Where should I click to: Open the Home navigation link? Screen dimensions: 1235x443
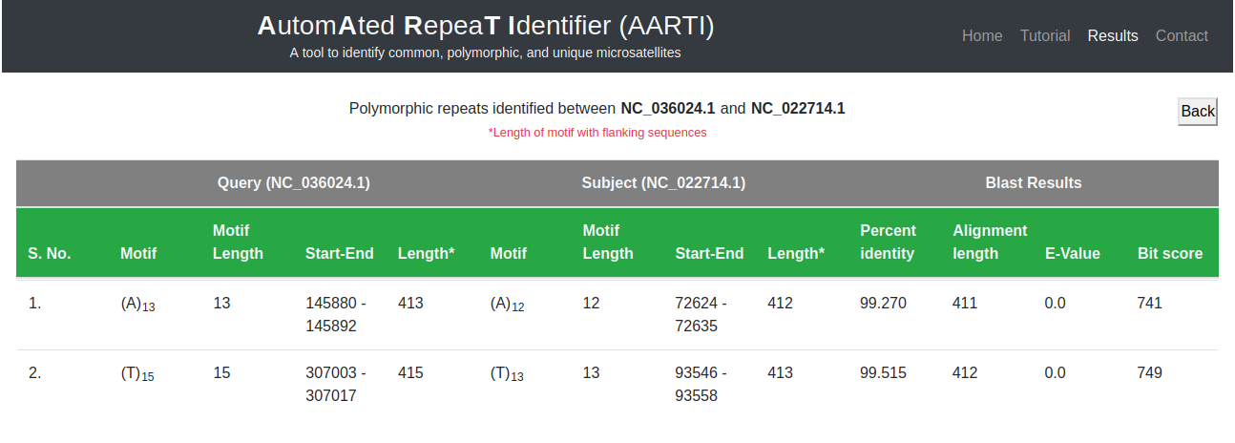tap(982, 36)
